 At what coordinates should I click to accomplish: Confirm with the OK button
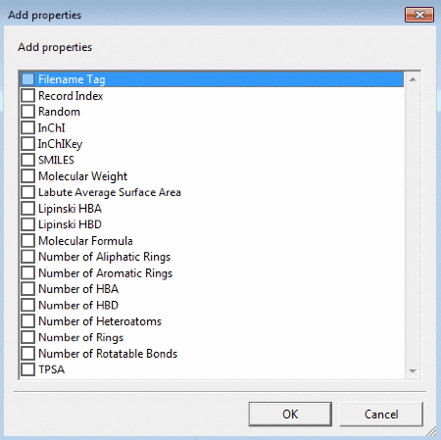pos(290,415)
